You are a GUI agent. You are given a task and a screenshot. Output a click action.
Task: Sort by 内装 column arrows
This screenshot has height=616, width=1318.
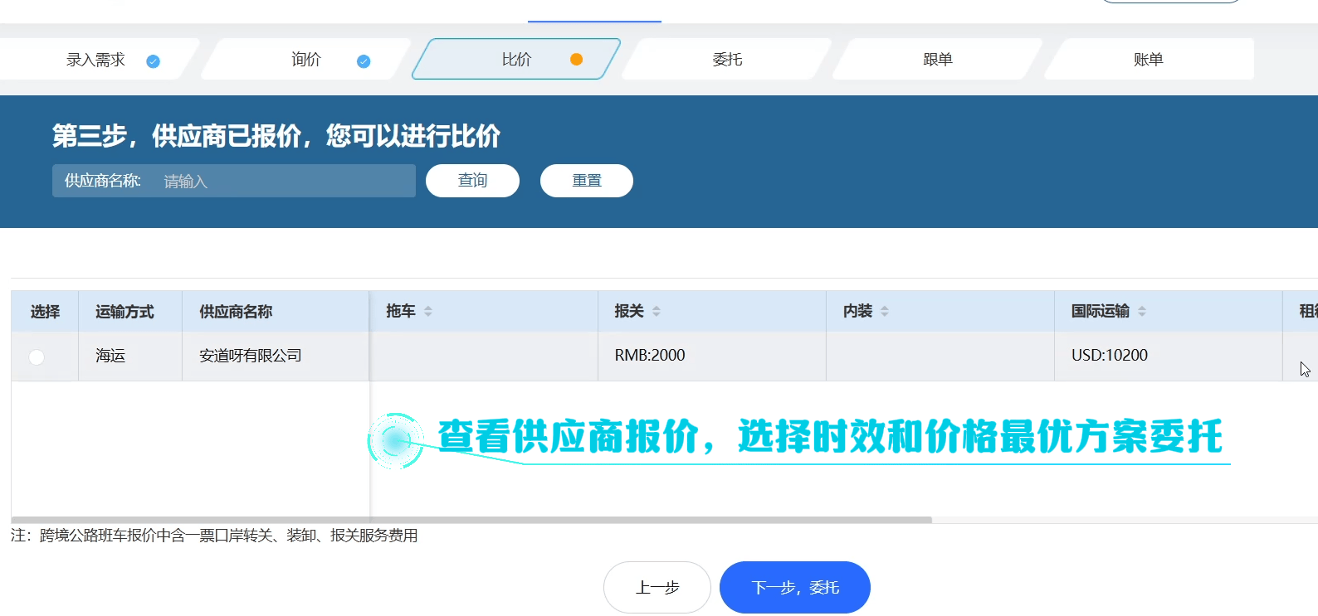pyautogui.click(x=885, y=312)
